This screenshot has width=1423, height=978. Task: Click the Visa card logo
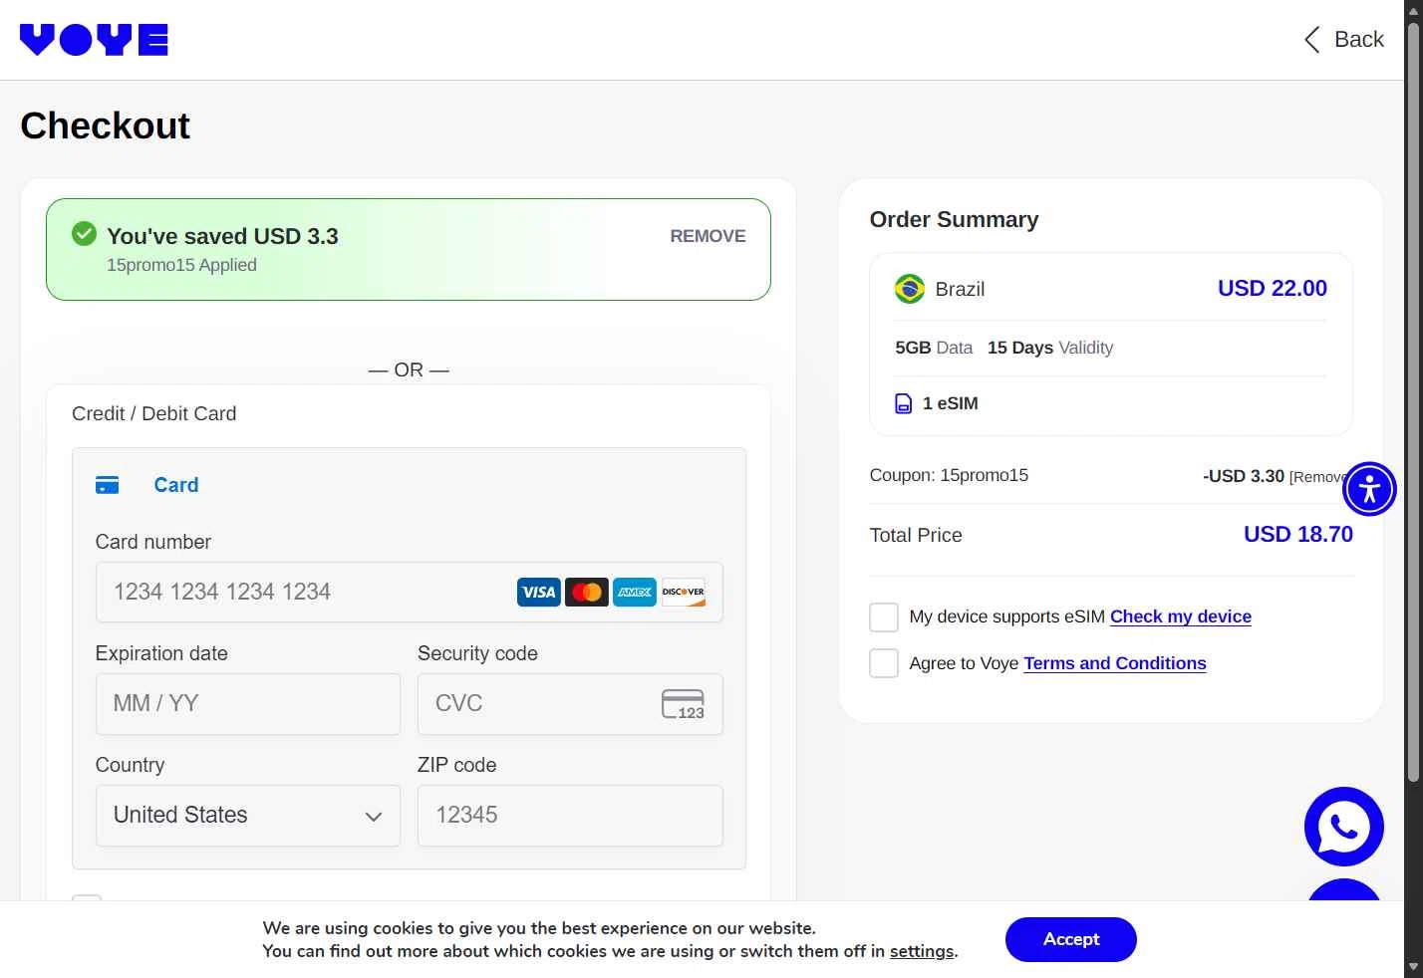point(539,593)
